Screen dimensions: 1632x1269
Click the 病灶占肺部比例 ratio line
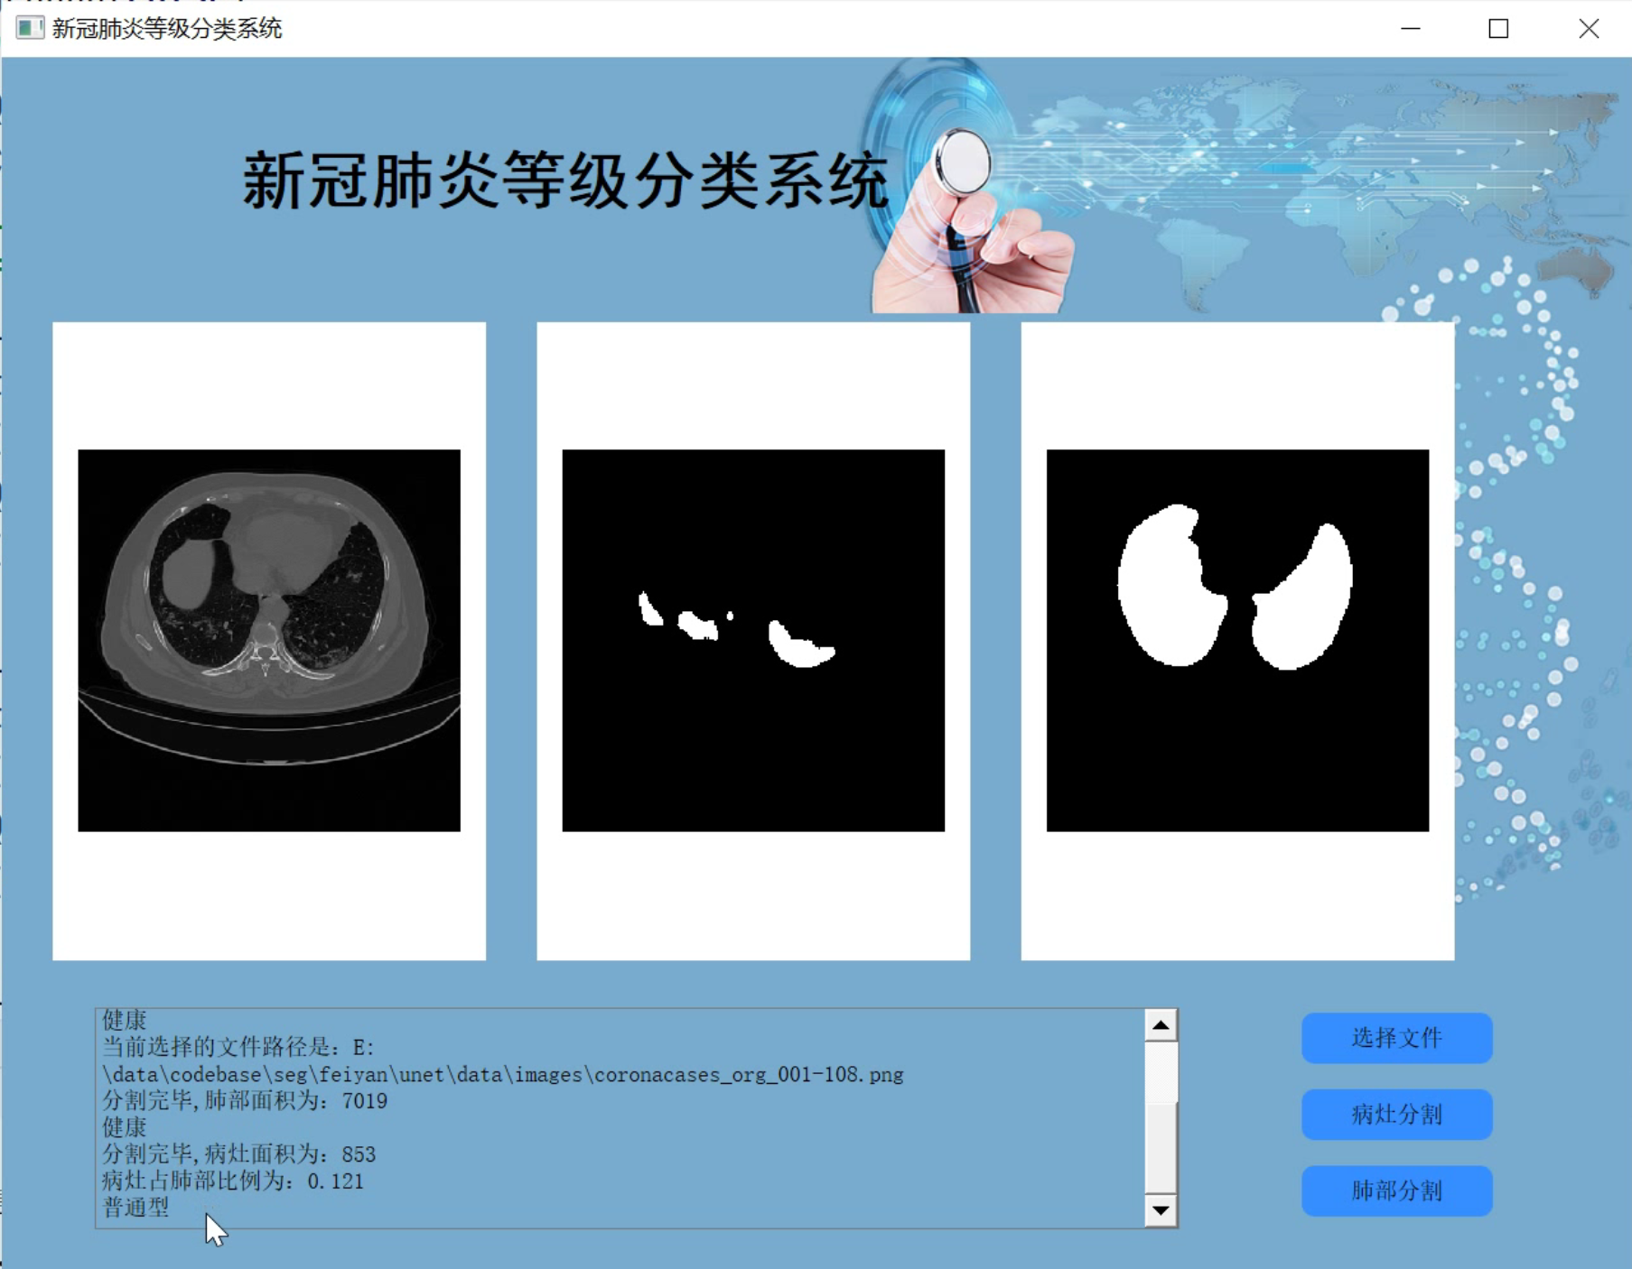pyautogui.click(x=232, y=1181)
